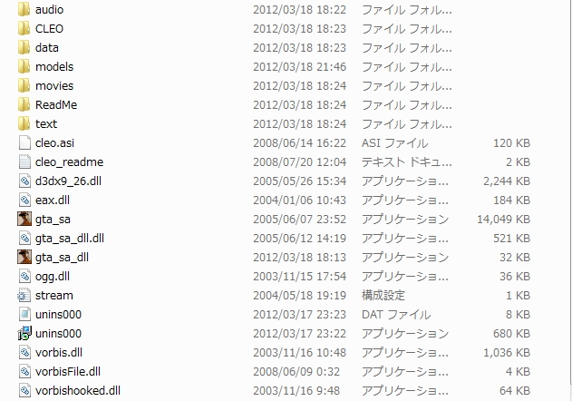Image resolution: width=572 pixels, height=401 pixels.
Task: Click the gta_sa application icon
Action: click(x=24, y=220)
